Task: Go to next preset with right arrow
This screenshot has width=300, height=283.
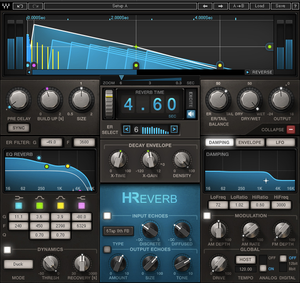Action: pyautogui.click(x=221, y=6)
